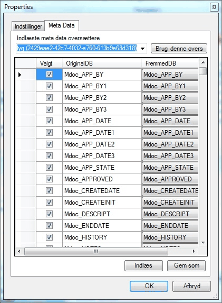This screenshot has height=303, width=222.
Task: Click the horizontal scroll left arrow
Action: [19, 251]
